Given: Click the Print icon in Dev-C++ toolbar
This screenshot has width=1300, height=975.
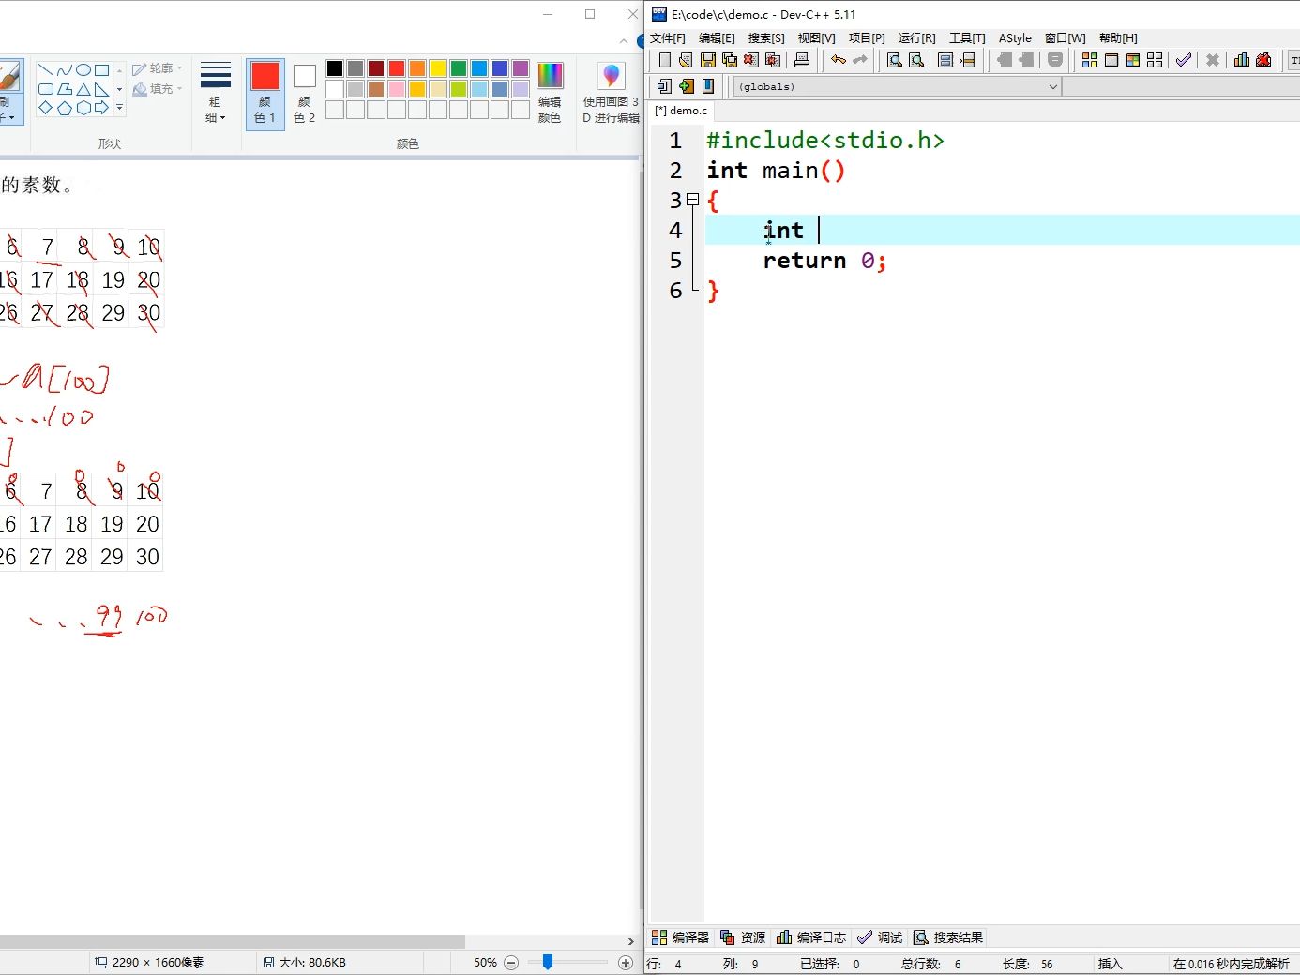Looking at the screenshot, I should pos(802,60).
